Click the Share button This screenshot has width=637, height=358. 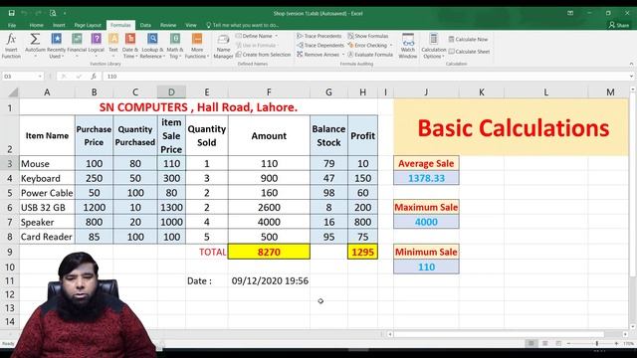(x=619, y=25)
